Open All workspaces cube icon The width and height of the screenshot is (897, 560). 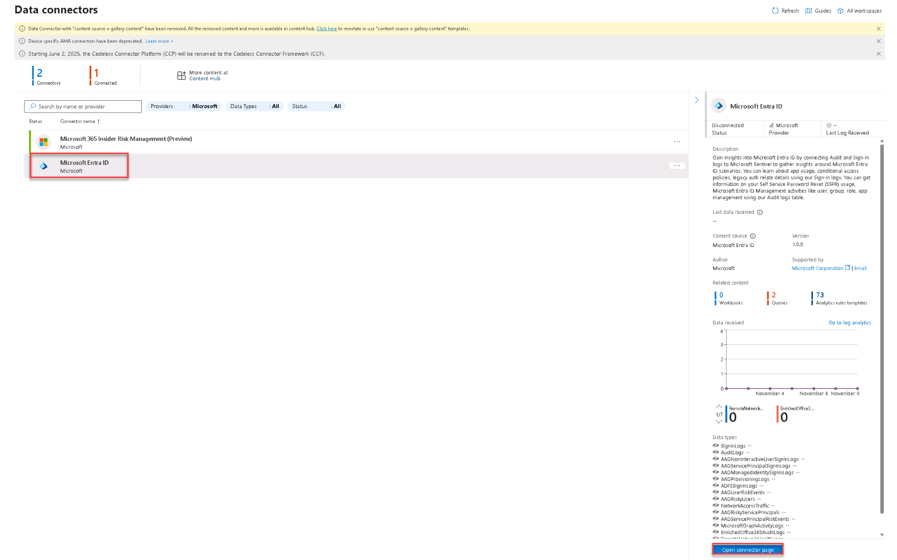tap(840, 11)
